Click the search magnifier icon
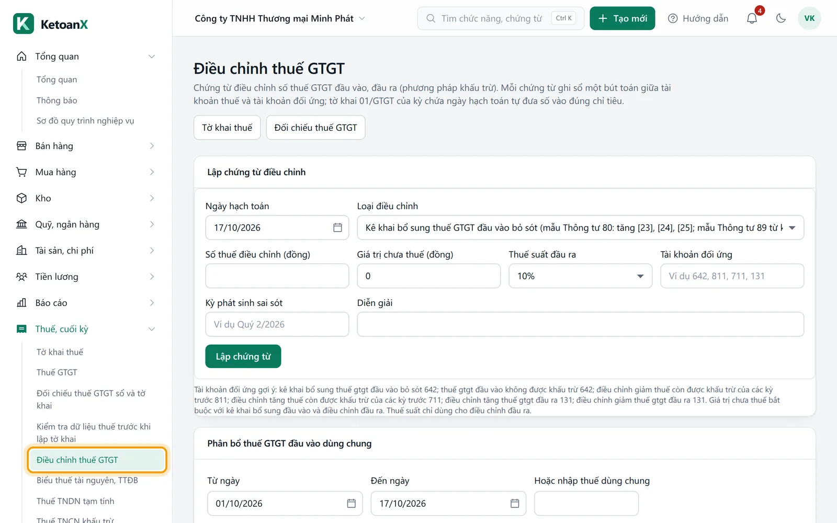Image resolution: width=837 pixels, height=523 pixels. click(431, 18)
